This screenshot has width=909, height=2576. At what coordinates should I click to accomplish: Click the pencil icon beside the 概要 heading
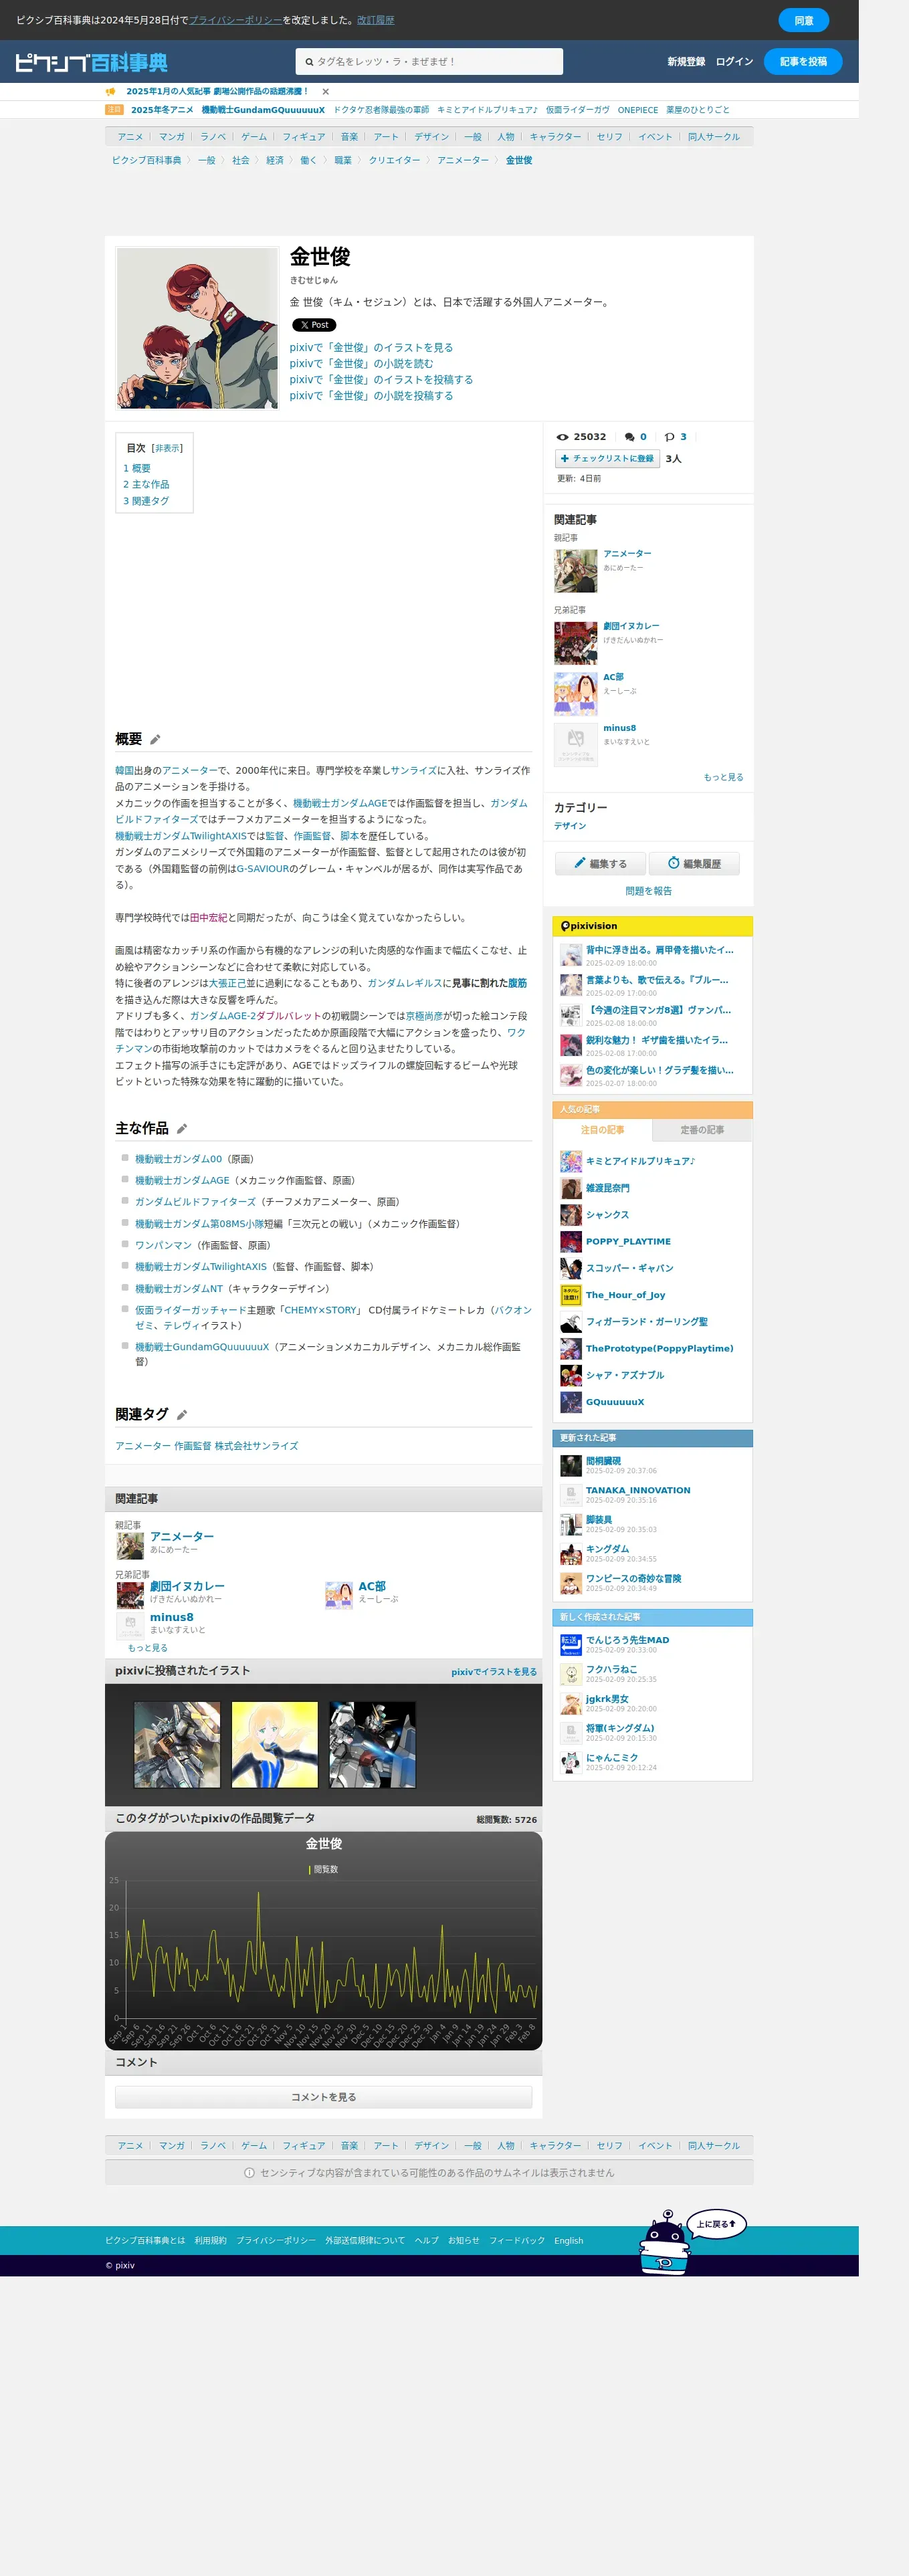pos(155,739)
